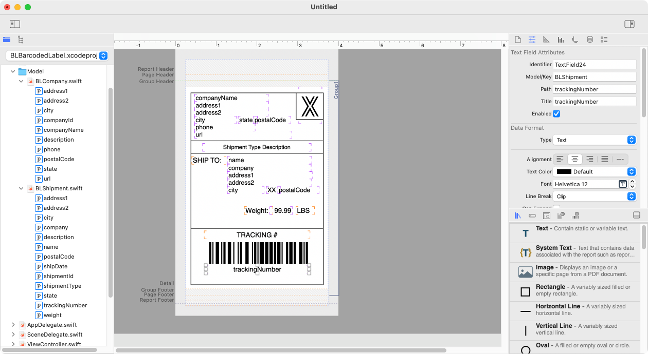Click the Title field in inspector
This screenshot has height=354, width=648.
[595, 102]
